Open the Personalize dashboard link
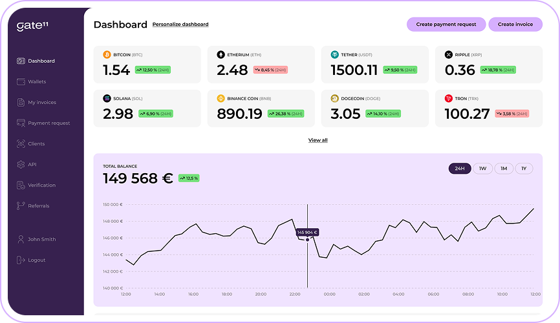This screenshot has width=560, height=323. coord(180,25)
